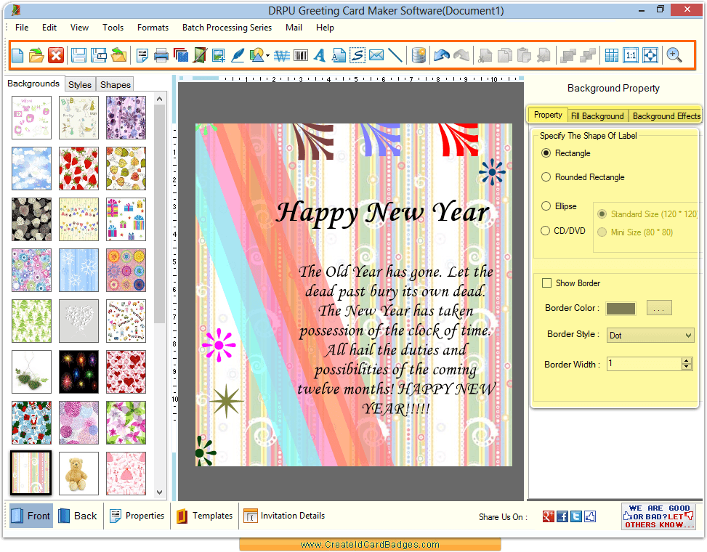Click the Google Plus share icon
Viewport: 707px width, 552px height.
(549, 516)
